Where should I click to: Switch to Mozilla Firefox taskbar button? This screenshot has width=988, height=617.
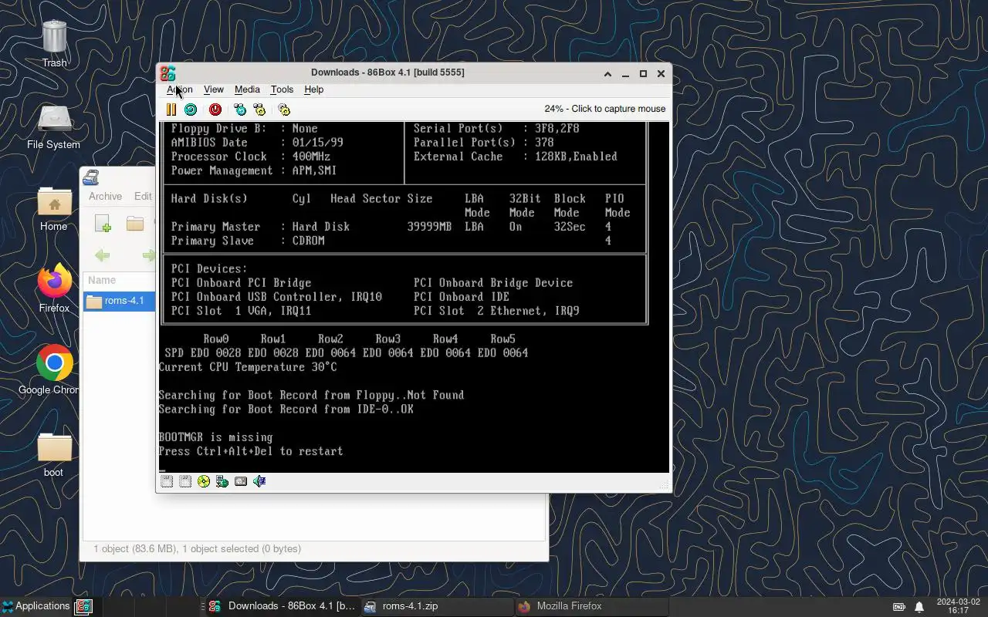coord(590,606)
